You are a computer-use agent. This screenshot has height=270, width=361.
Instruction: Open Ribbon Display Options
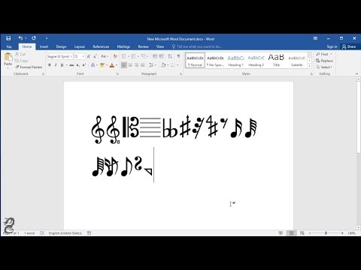315,38
